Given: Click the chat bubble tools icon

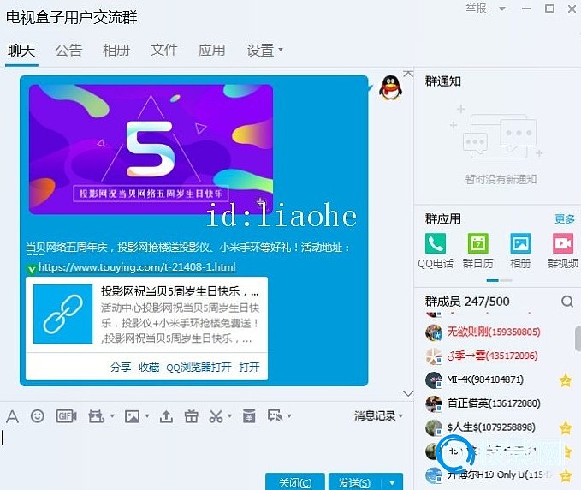Looking at the screenshot, I should 276,416.
